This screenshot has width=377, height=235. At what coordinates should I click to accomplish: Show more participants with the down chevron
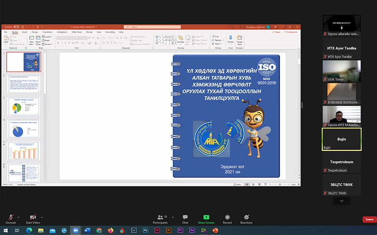(x=341, y=201)
